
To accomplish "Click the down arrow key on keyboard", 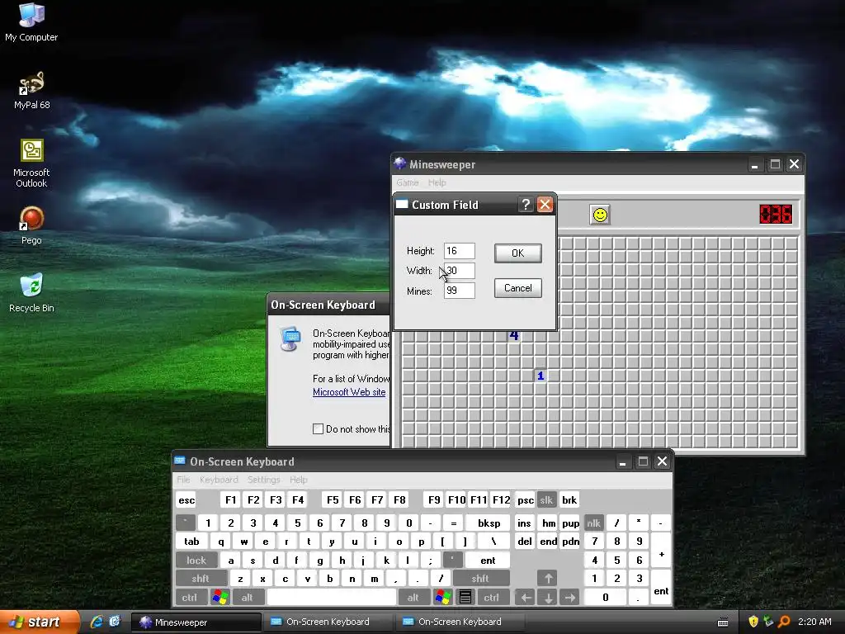I will (548, 598).
